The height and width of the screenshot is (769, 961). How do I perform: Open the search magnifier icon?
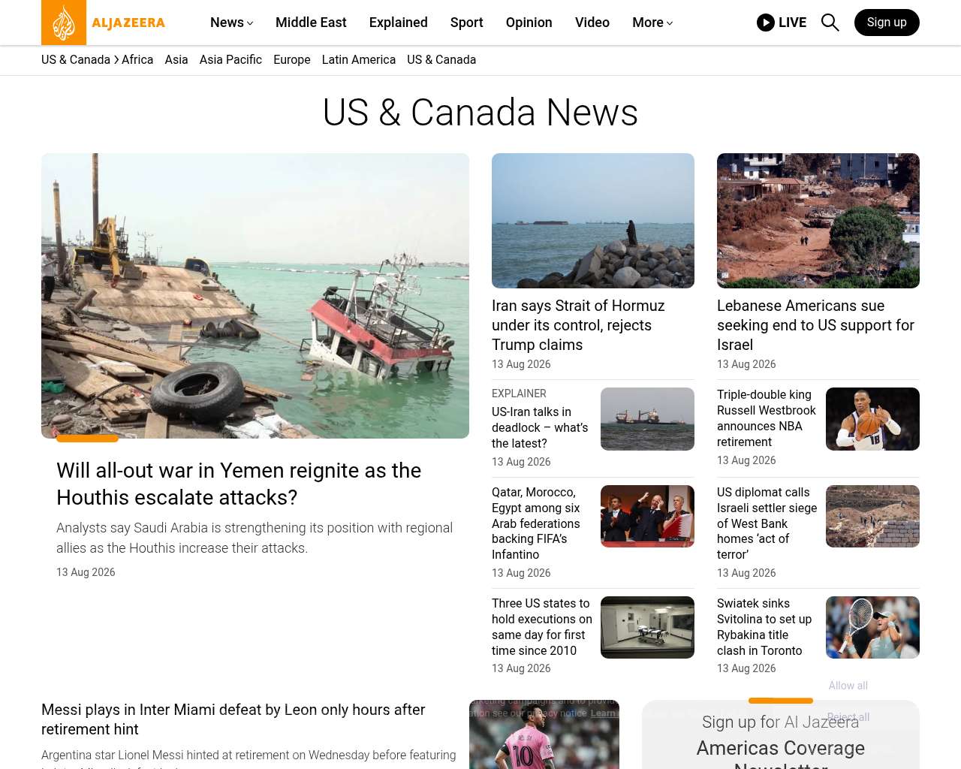[x=830, y=23]
